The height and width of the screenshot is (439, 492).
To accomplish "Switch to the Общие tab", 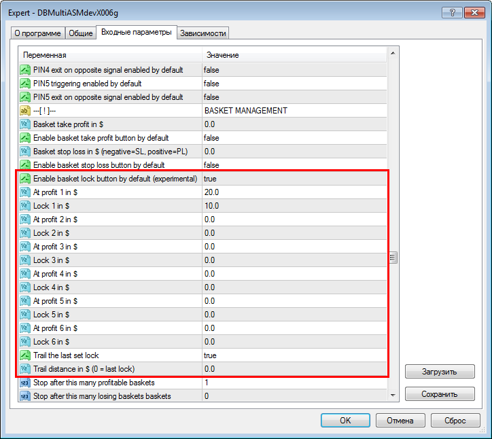I will 81,33.
